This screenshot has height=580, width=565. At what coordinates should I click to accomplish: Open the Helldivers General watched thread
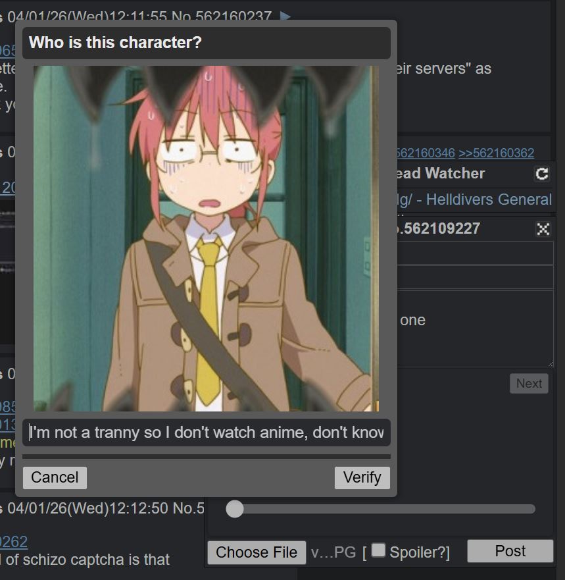(475, 199)
